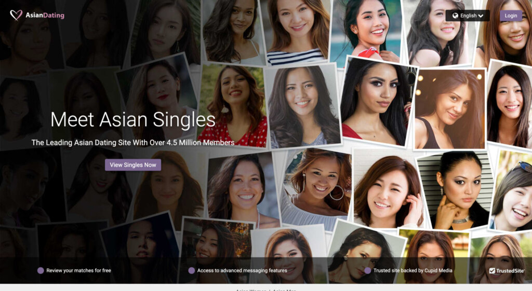532x291 pixels.
Task: Click the Meet Asian Singles headline
Action: [133, 119]
